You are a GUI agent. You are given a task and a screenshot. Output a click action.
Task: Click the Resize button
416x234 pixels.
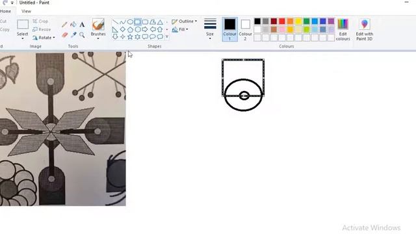click(42, 29)
